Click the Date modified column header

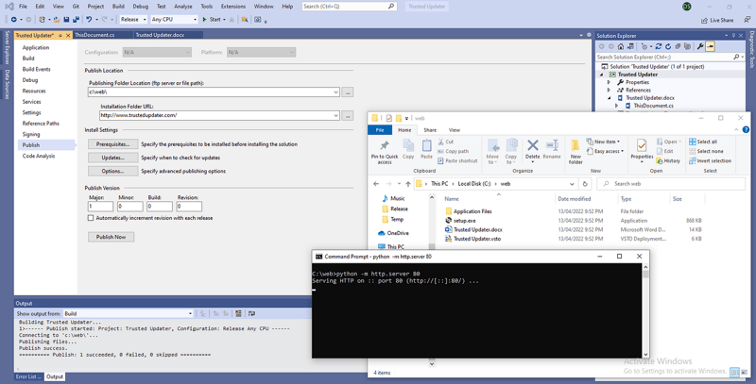(574, 199)
